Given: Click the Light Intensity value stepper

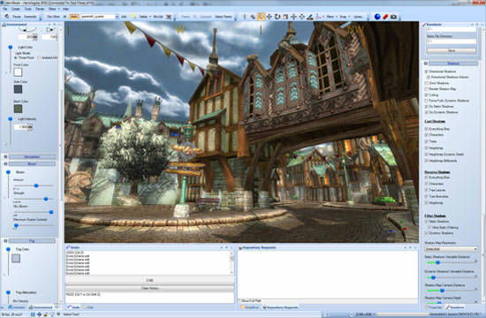Looking at the screenshot, I should click(30, 127).
